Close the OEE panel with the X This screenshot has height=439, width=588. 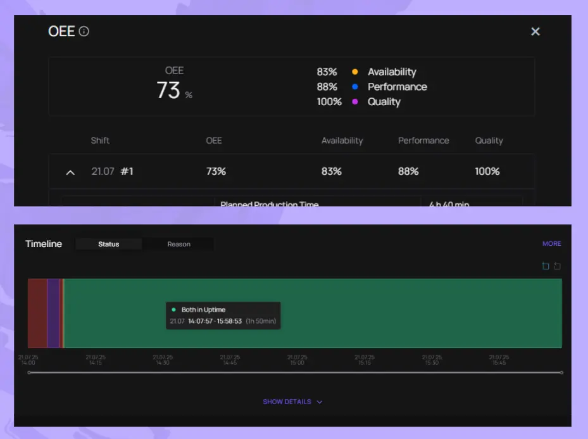[x=535, y=32]
